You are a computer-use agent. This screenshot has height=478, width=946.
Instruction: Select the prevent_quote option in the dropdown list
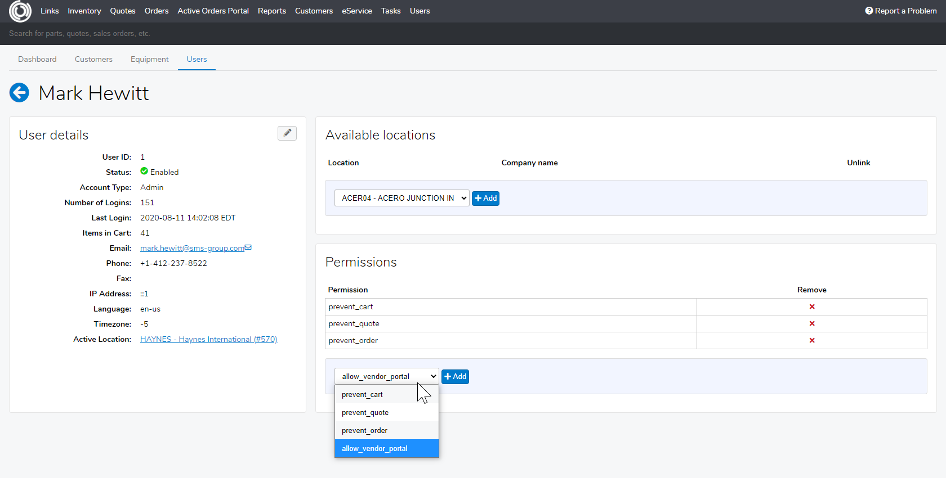tap(365, 413)
